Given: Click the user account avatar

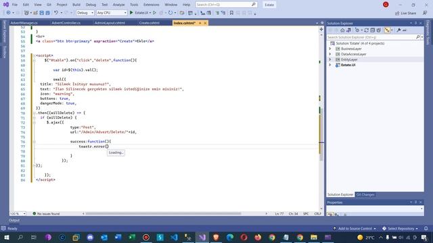Looking at the screenshot, I should click(x=386, y=5).
